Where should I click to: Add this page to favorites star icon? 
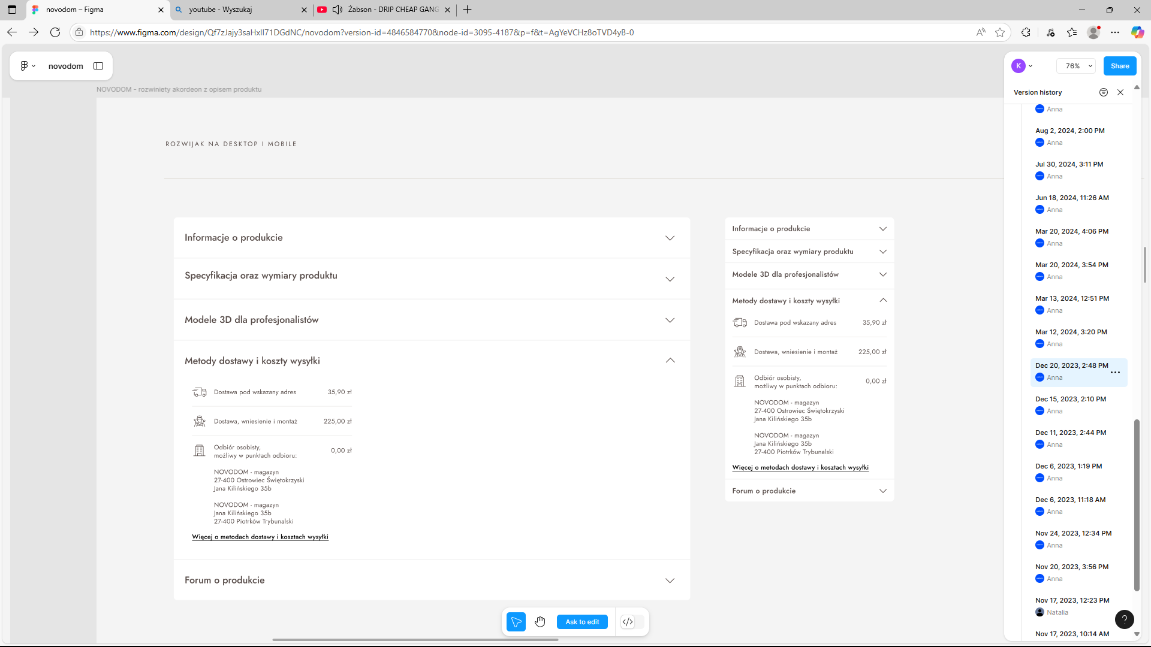coord(1000,32)
